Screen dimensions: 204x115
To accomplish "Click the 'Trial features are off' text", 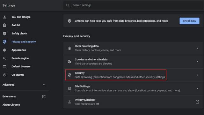I will (x=87, y=104).
